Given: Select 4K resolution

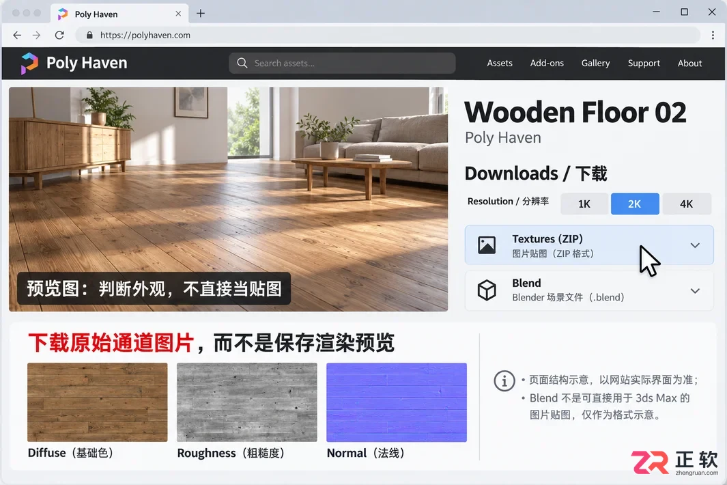Looking at the screenshot, I should click(x=686, y=204).
